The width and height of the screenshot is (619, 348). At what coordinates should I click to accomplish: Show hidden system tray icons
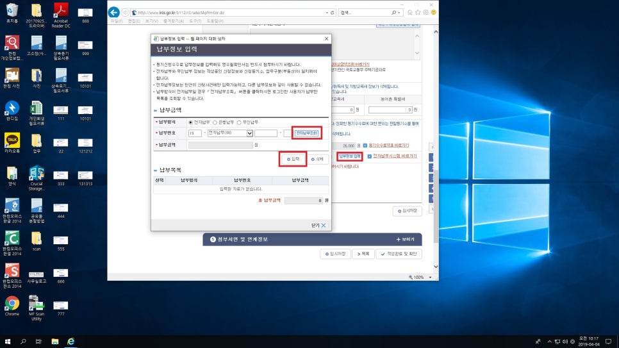click(x=549, y=342)
